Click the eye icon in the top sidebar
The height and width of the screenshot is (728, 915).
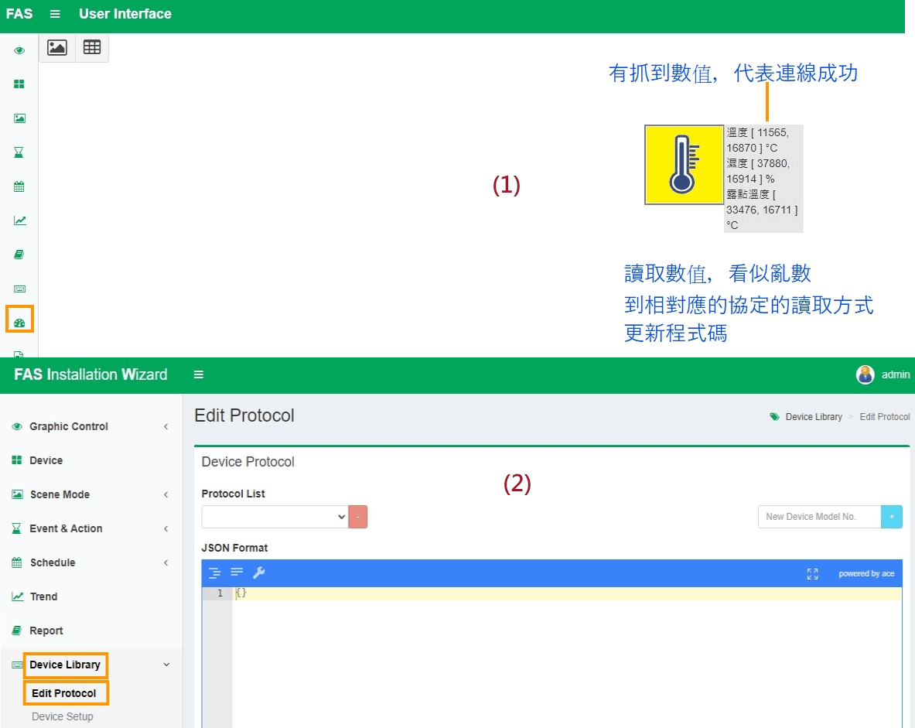click(x=19, y=50)
